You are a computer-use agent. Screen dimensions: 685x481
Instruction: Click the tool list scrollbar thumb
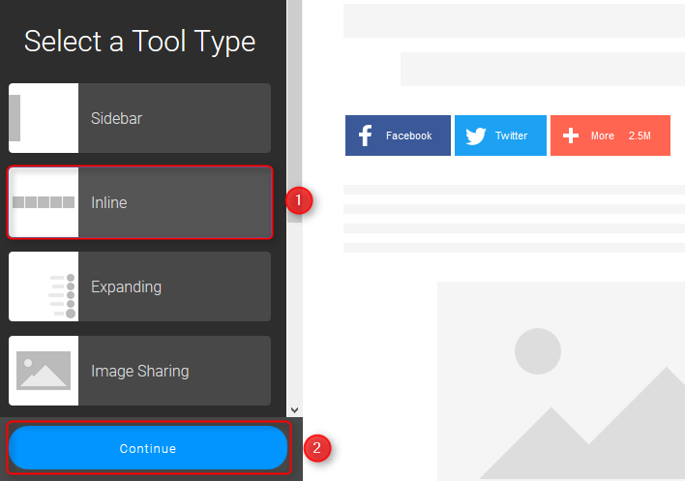tap(294, 111)
